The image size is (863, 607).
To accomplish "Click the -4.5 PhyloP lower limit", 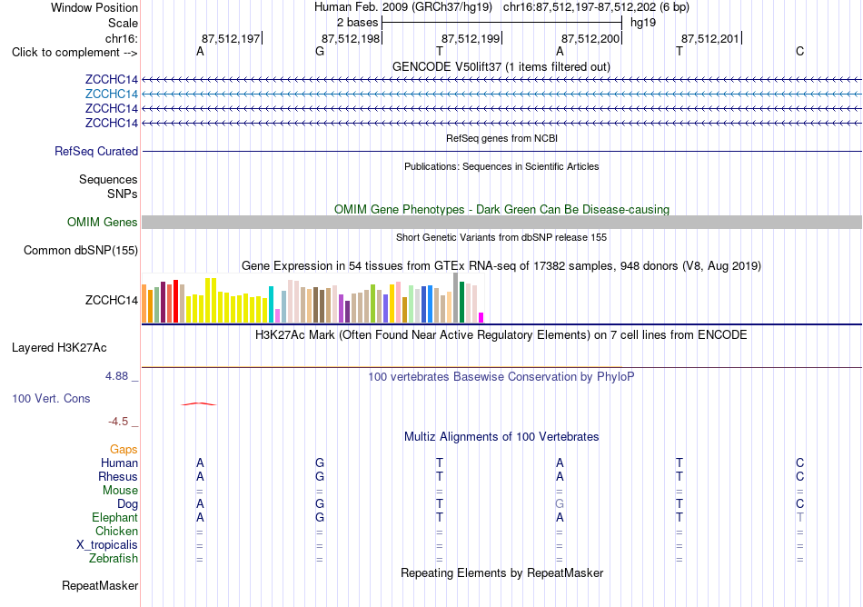I will pos(118,422).
